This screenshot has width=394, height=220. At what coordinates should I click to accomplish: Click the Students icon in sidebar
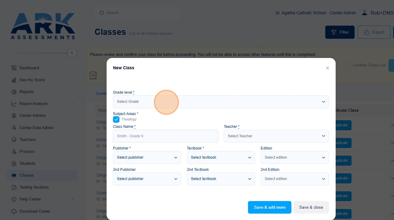coord(14,163)
